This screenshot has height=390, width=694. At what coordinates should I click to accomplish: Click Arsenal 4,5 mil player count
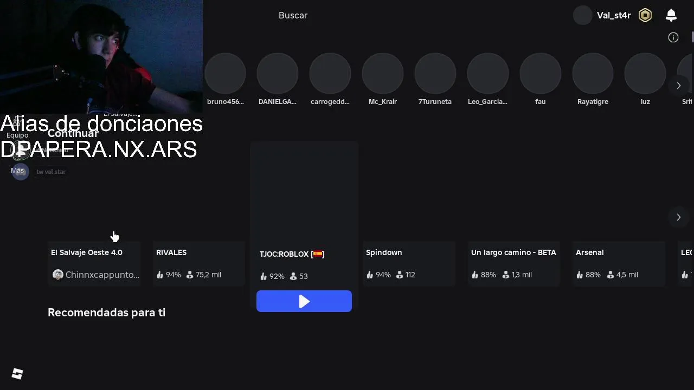click(622, 275)
